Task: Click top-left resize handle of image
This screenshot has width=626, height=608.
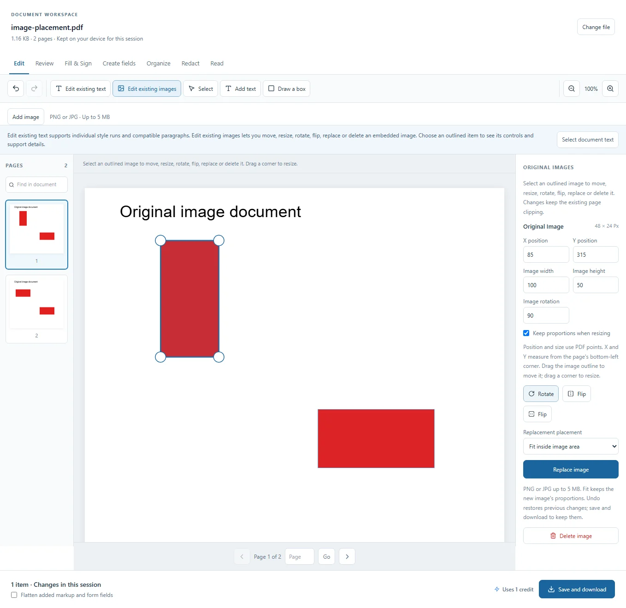Action: pos(160,240)
